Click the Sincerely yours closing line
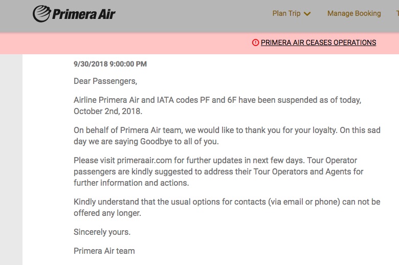399x265 pixels. click(x=102, y=232)
